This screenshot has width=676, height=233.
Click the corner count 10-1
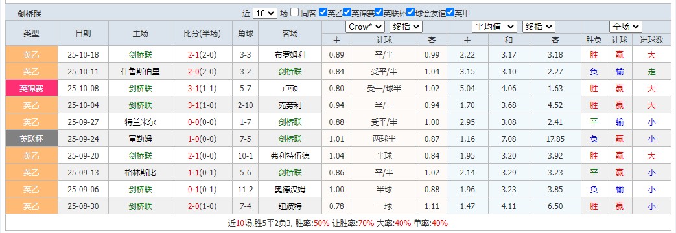coord(245,156)
